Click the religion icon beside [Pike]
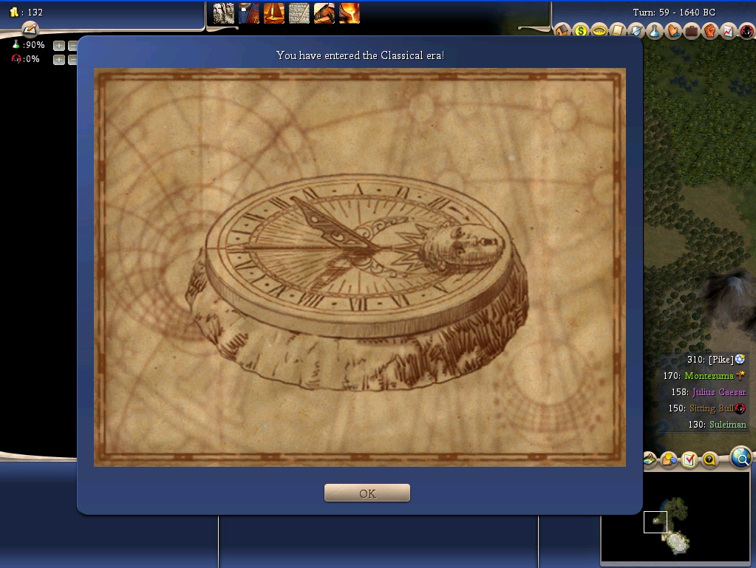Image resolution: width=756 pixels, height=568 pixels. click(x=740, y=359)
